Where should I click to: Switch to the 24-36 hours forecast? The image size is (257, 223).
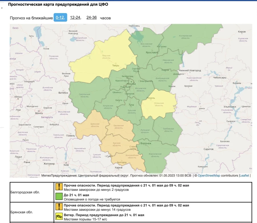tap(91, 17)
